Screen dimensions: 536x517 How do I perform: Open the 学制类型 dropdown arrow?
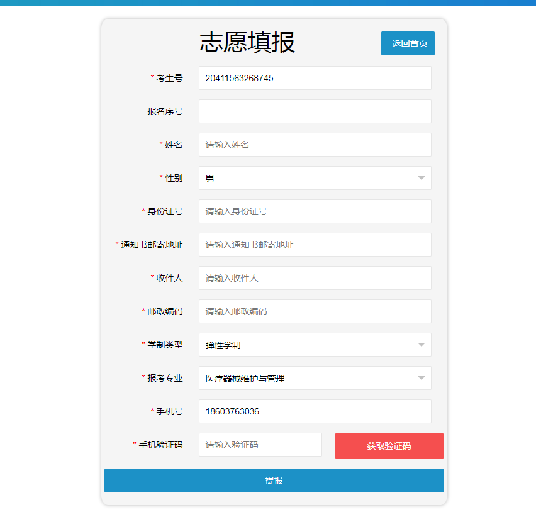[421, 345]
